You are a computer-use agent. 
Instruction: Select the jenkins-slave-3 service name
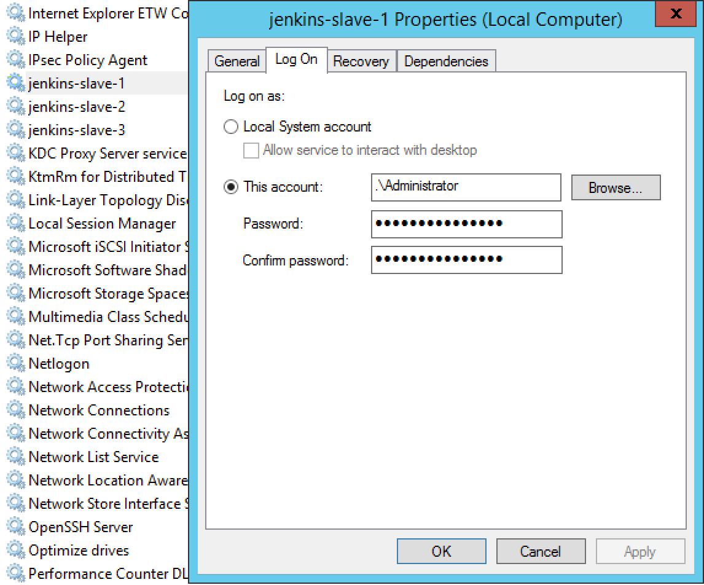[x=77, y=130]
